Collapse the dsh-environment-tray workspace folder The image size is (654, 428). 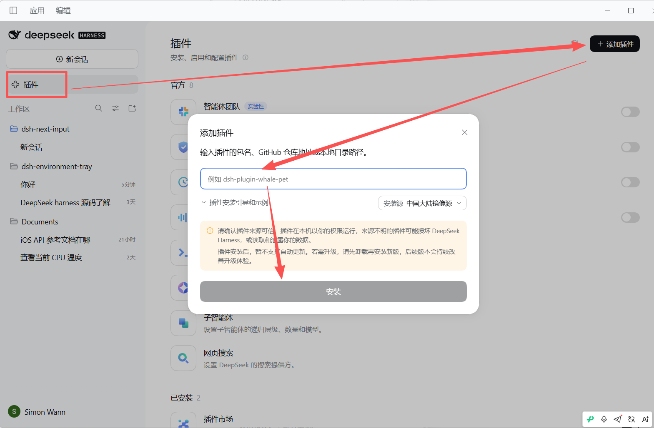pos(14,166)
